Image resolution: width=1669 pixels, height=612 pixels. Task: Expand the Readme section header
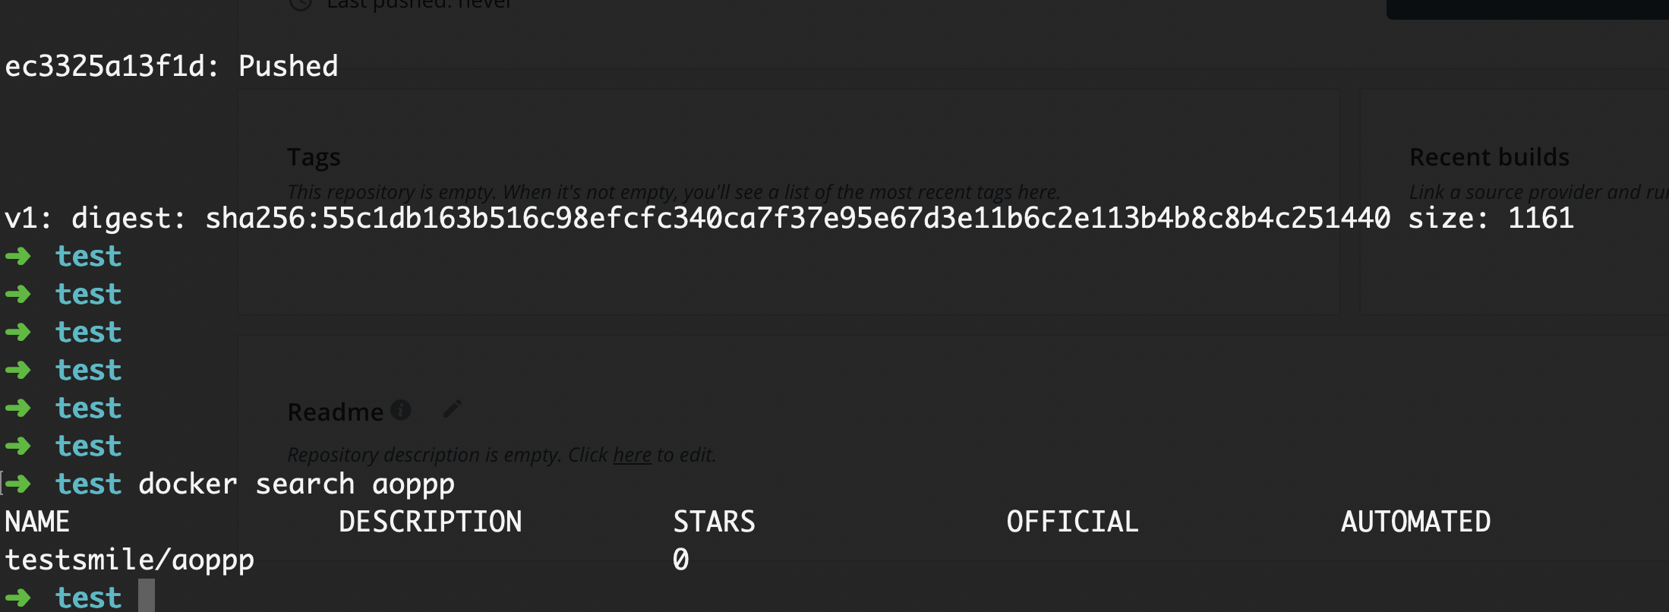[336, 411]
